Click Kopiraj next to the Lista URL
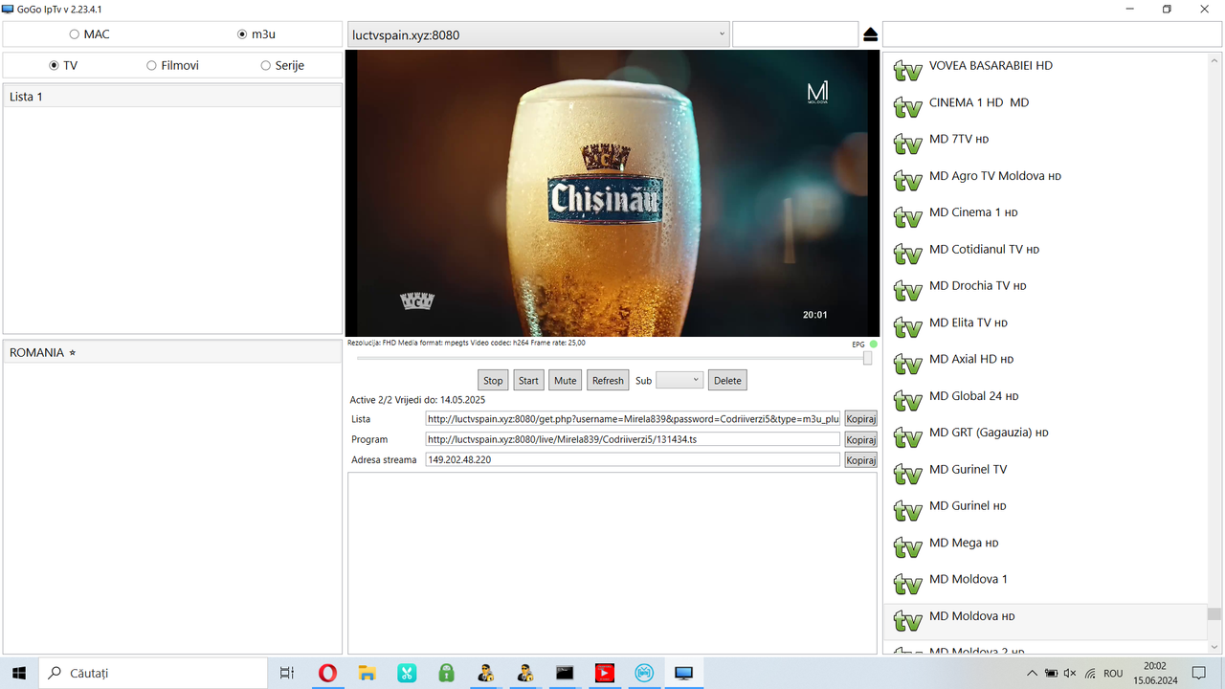The height and width of the screenshot is (689, 1225). [860, 418]
